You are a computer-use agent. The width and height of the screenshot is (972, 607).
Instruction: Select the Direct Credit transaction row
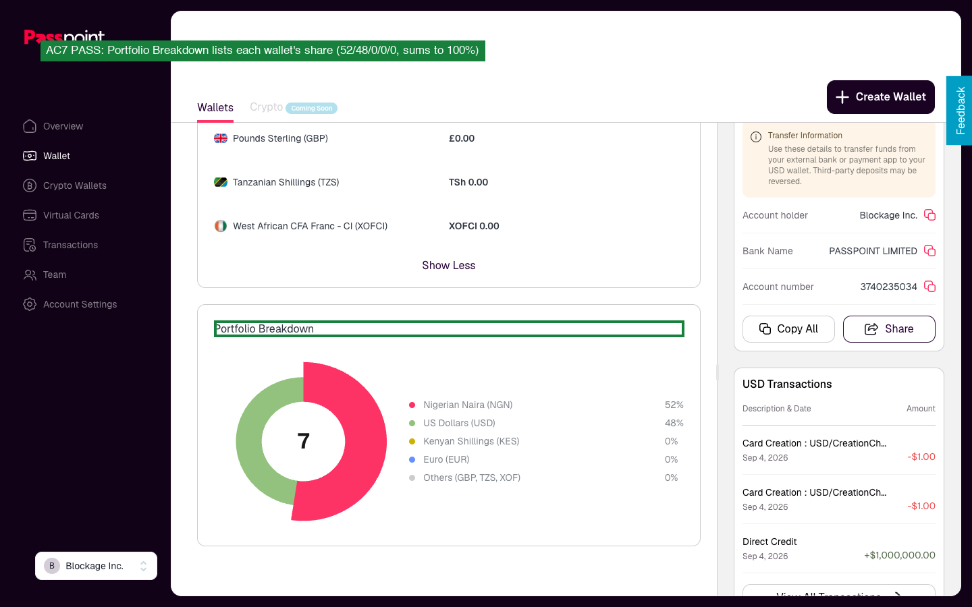839,548
